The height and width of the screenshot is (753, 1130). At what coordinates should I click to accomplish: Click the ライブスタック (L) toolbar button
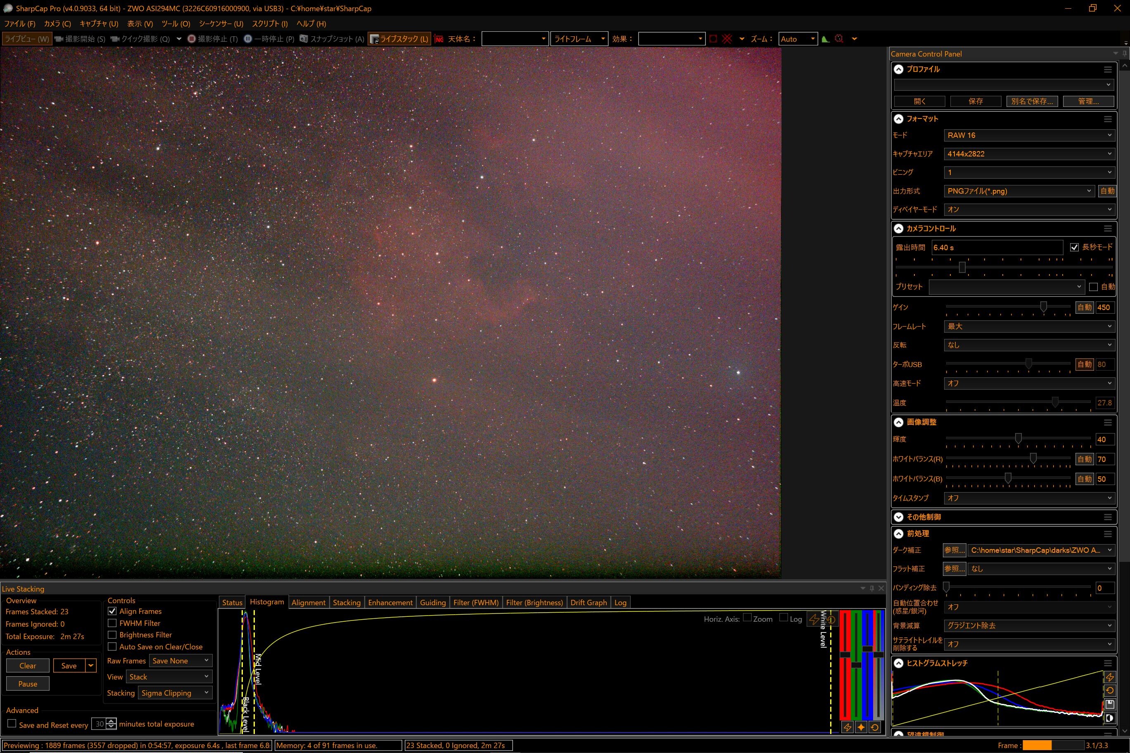point(399,39)
